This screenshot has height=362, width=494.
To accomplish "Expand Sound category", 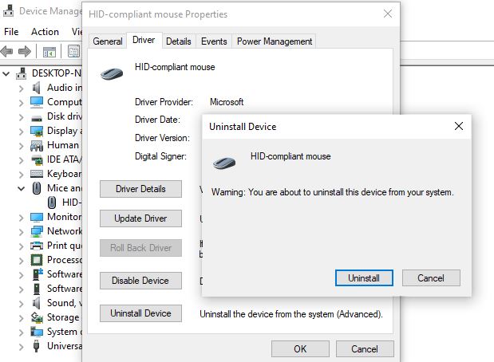I will point(21,304).
